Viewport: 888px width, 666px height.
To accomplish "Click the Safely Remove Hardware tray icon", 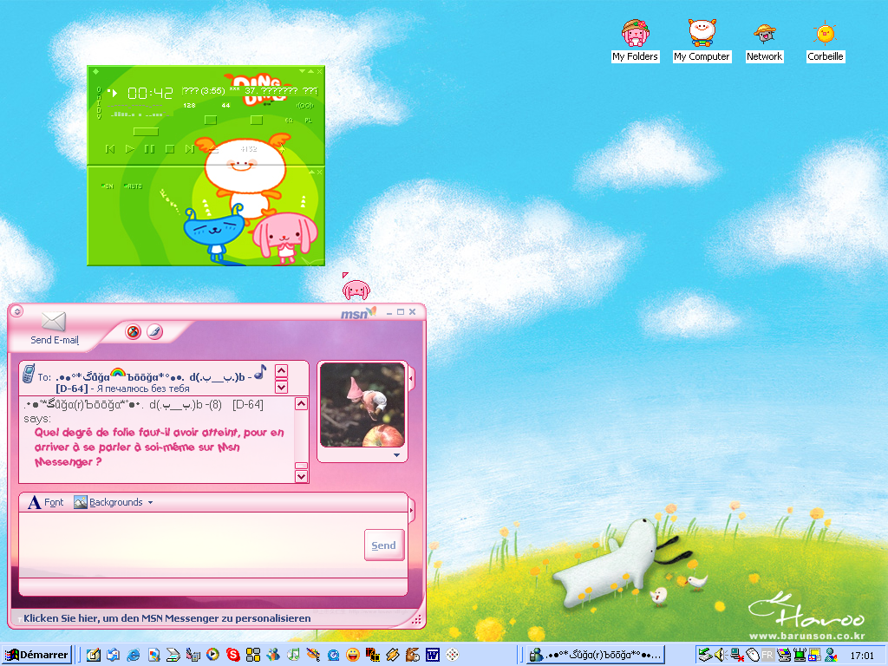I will coord(704,656).
